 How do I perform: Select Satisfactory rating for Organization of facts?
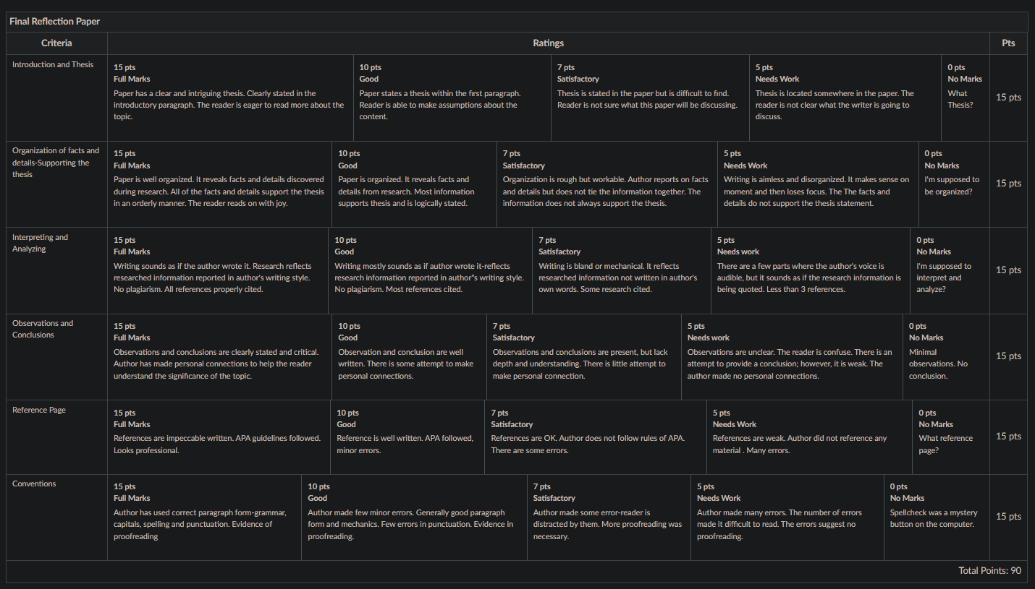[607, 184]
